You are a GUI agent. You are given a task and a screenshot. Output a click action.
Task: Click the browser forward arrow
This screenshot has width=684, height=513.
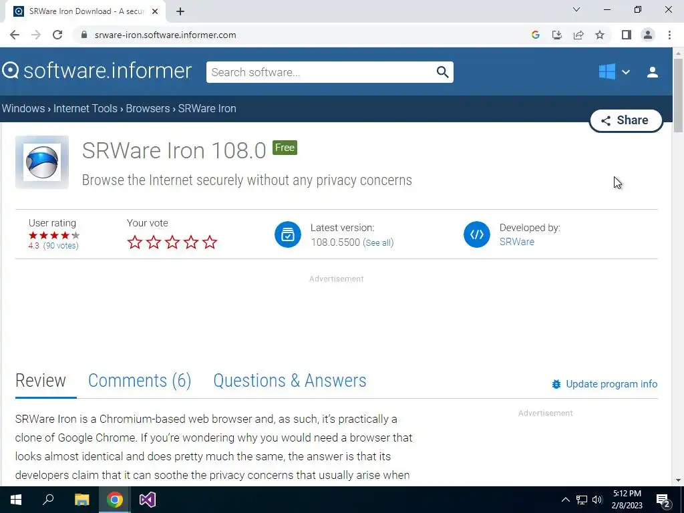36,35
